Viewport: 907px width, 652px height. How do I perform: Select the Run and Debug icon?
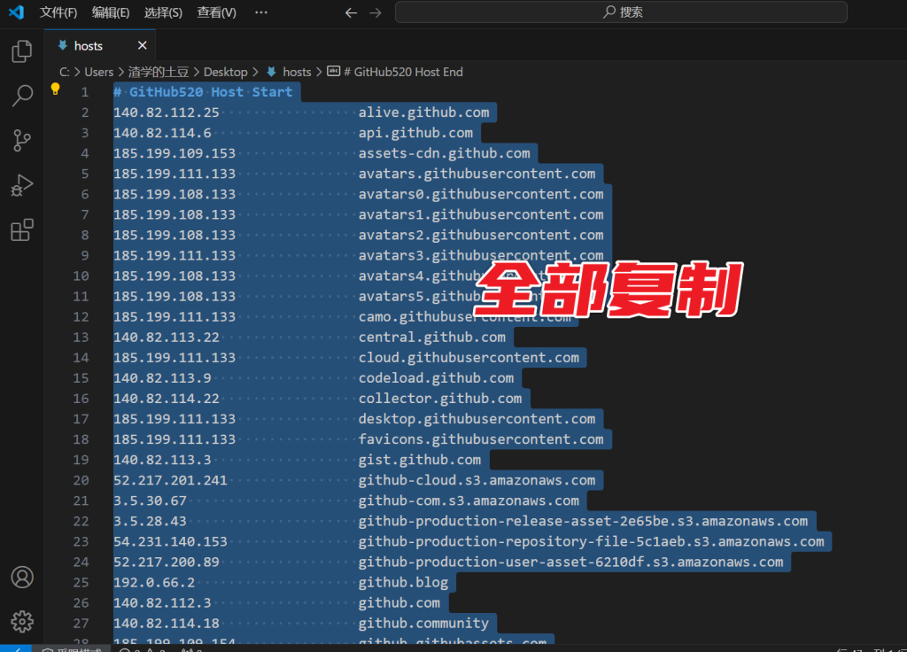[21, 185]
